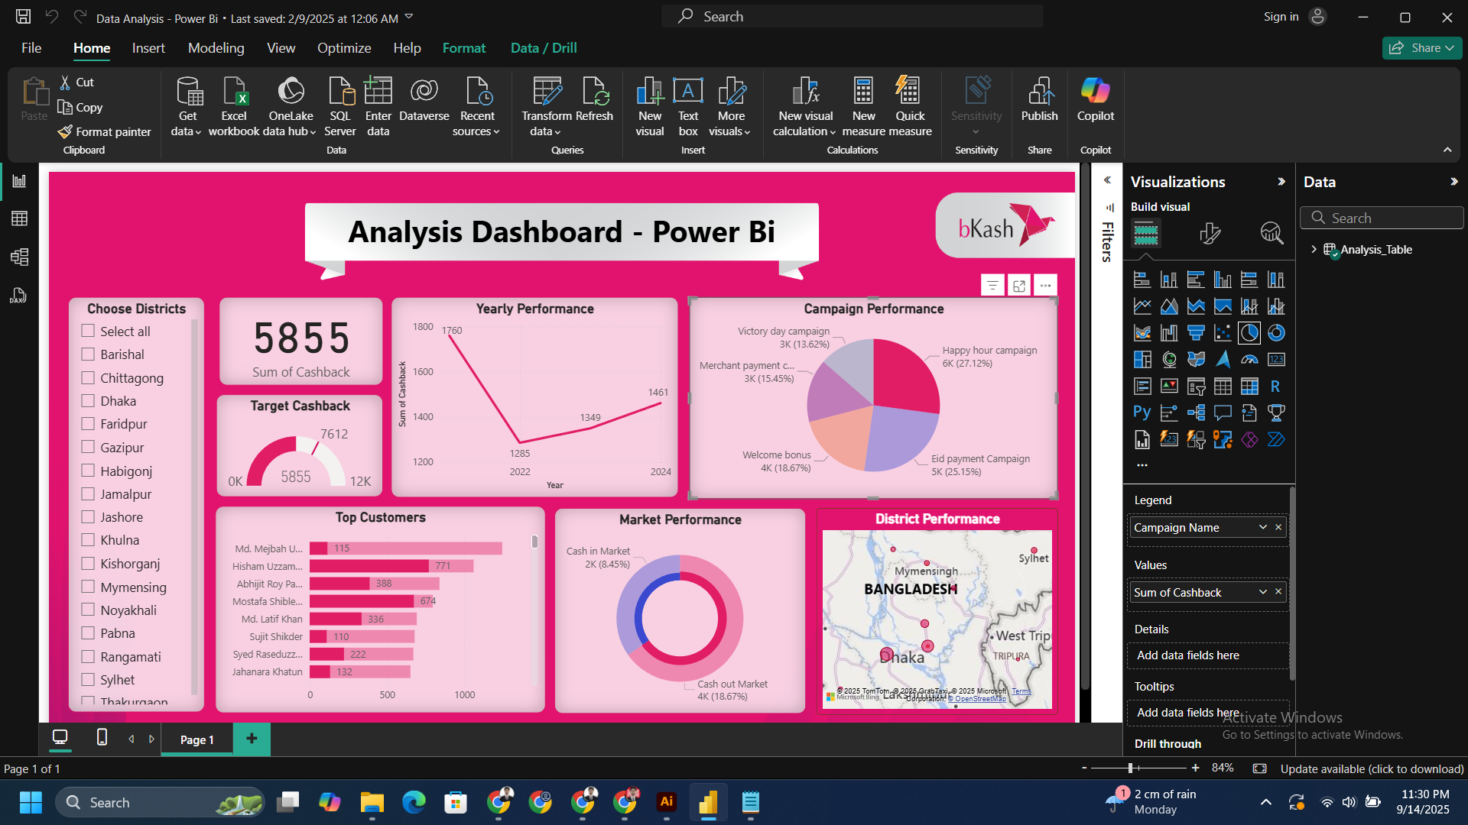Image resolution: width=1468 pixels, height=825 pixels.
Task: Click Focus mode icon above Campaign Performance
Action: point(1018,286)
